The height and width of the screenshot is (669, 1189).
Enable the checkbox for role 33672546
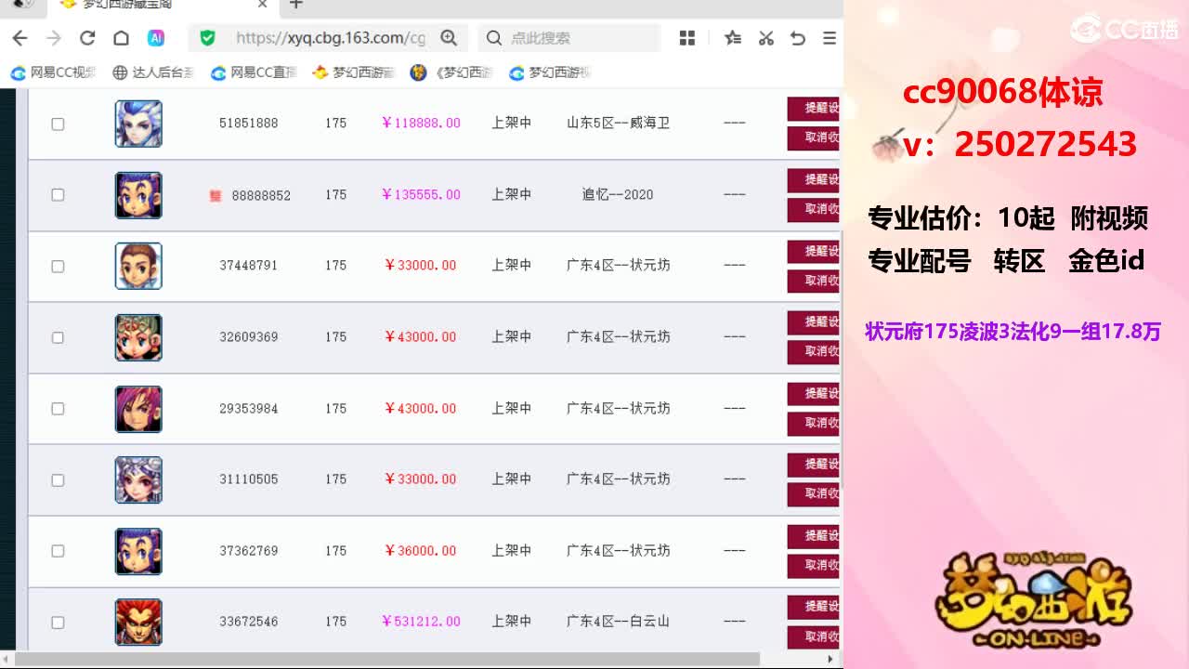tap(58, 623)
